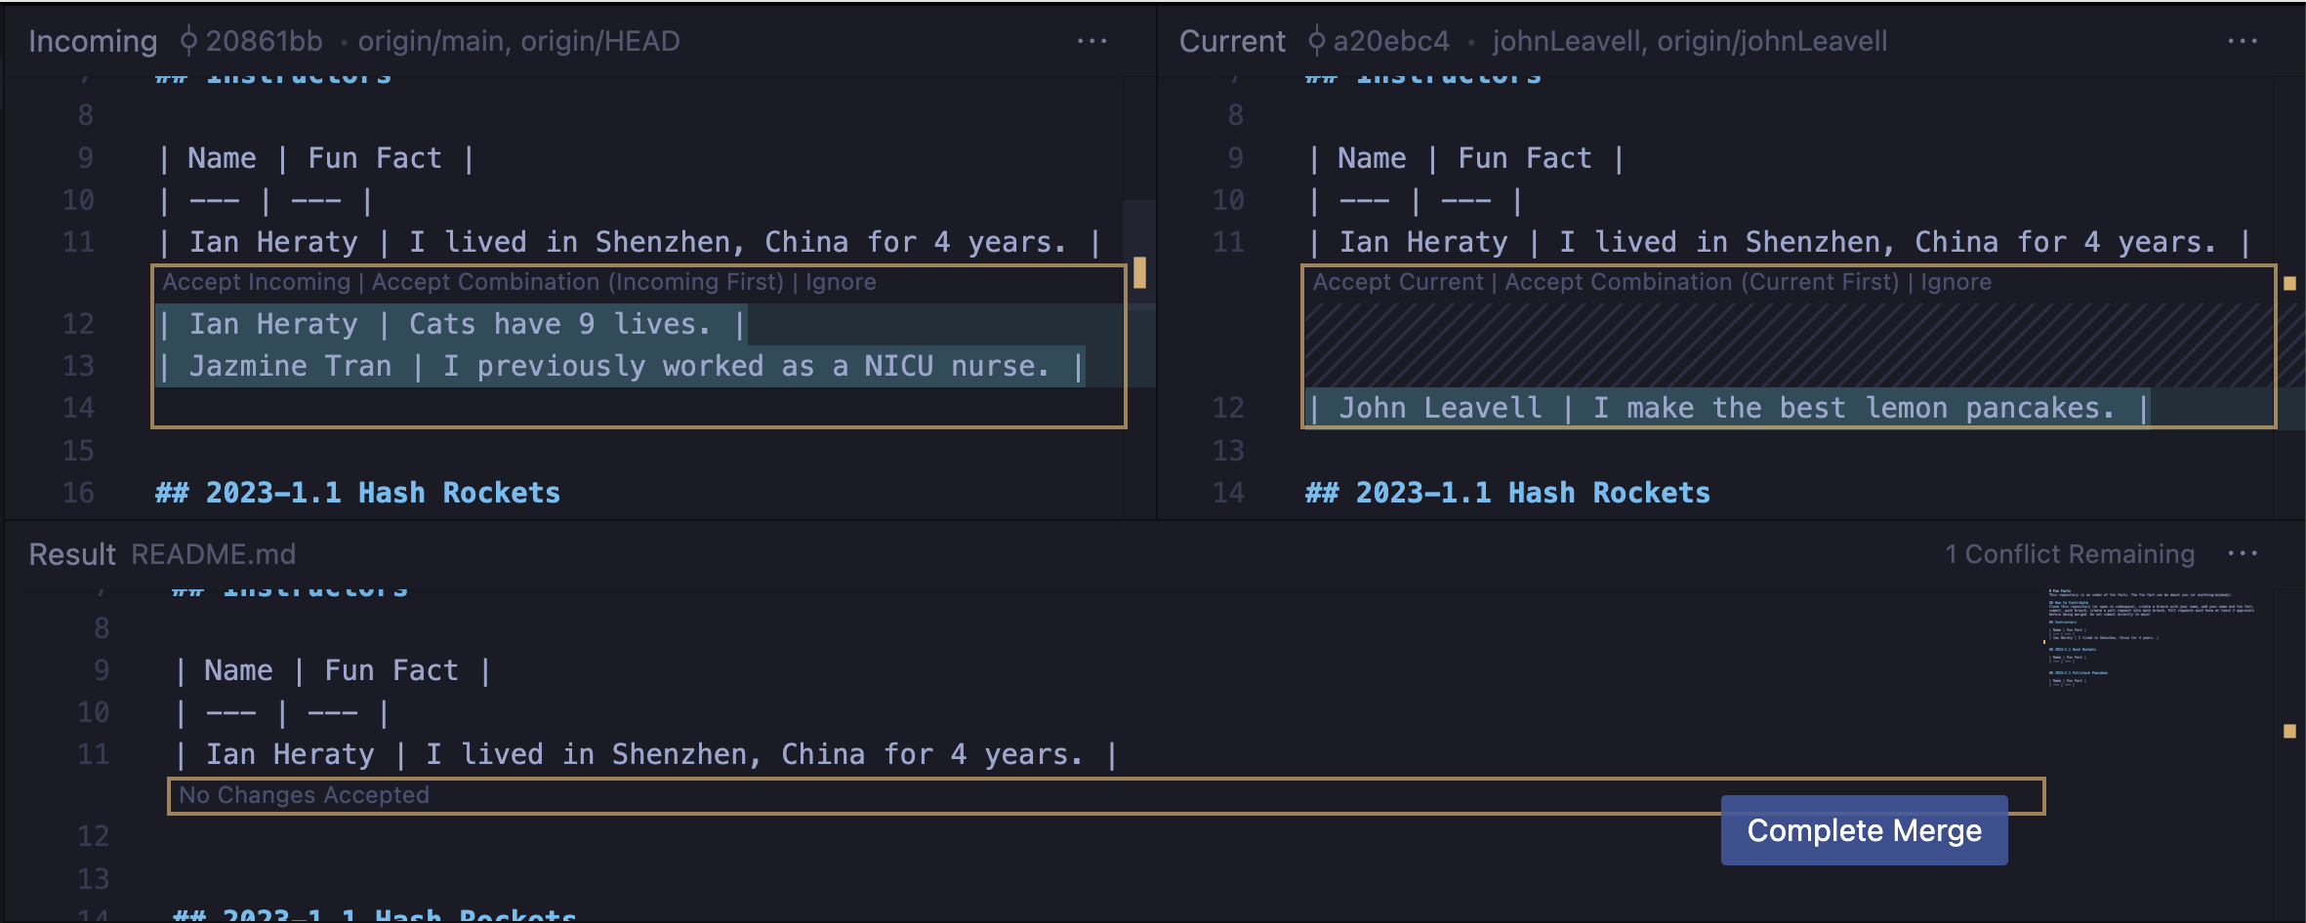Choose Accept Combination (Current First)
This screenshot has width=2306, height=923.
tap(1702, 282)
